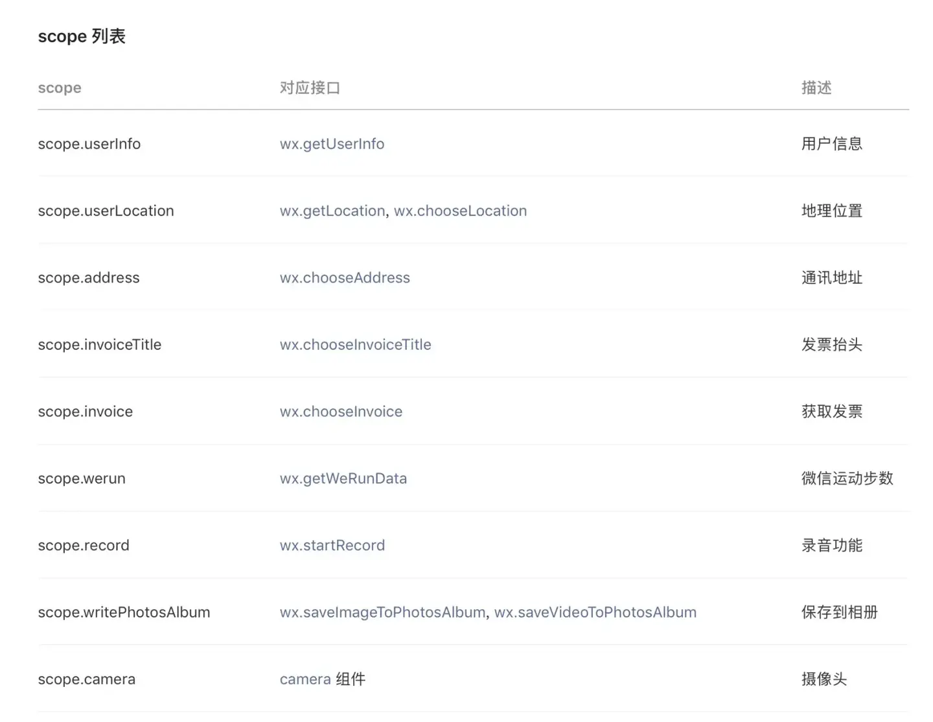Click the 描述 column header
Screen dimensions: 933x722
click(x=816, y=87)
